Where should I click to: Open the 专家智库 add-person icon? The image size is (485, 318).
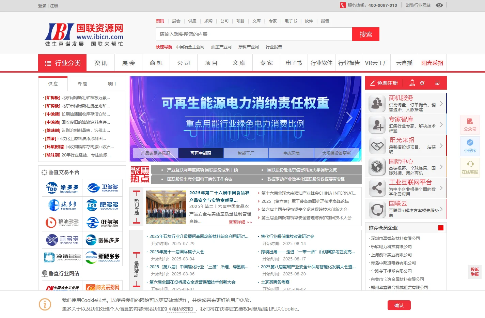tap(377, 125)
